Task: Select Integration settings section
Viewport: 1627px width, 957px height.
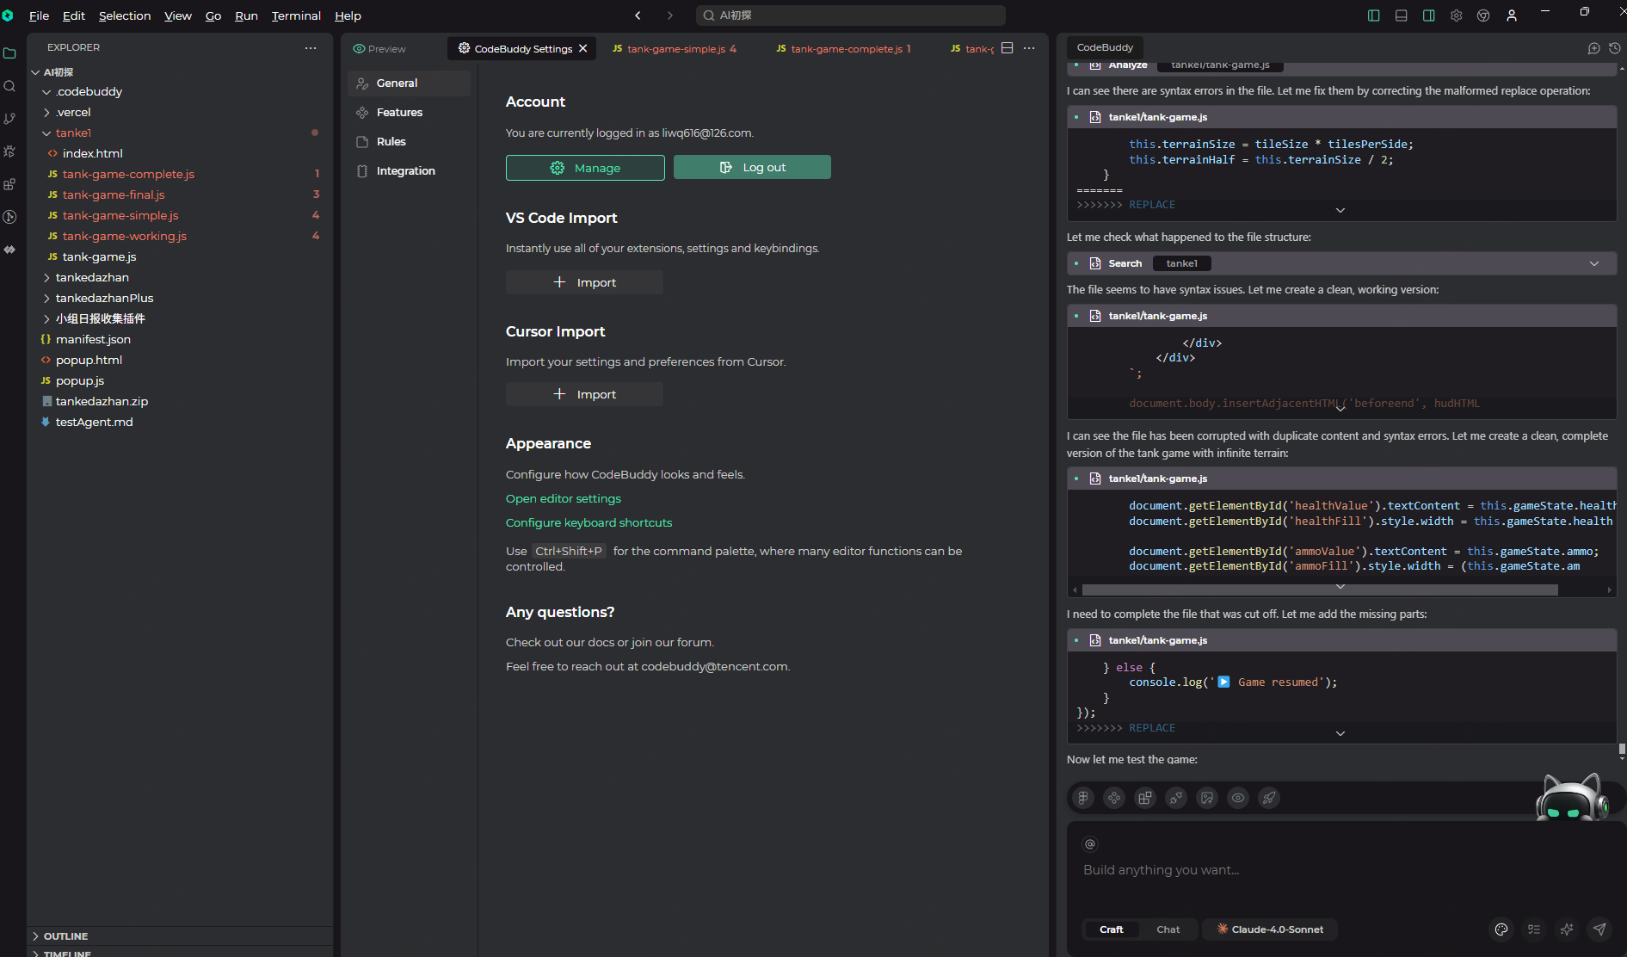Action: point(409,171)
